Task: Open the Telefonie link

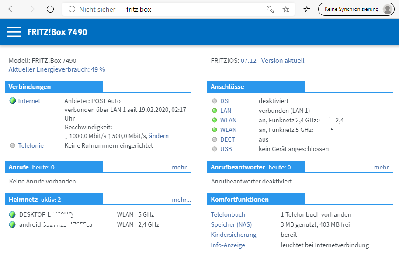Action: [x=31, y=145]
